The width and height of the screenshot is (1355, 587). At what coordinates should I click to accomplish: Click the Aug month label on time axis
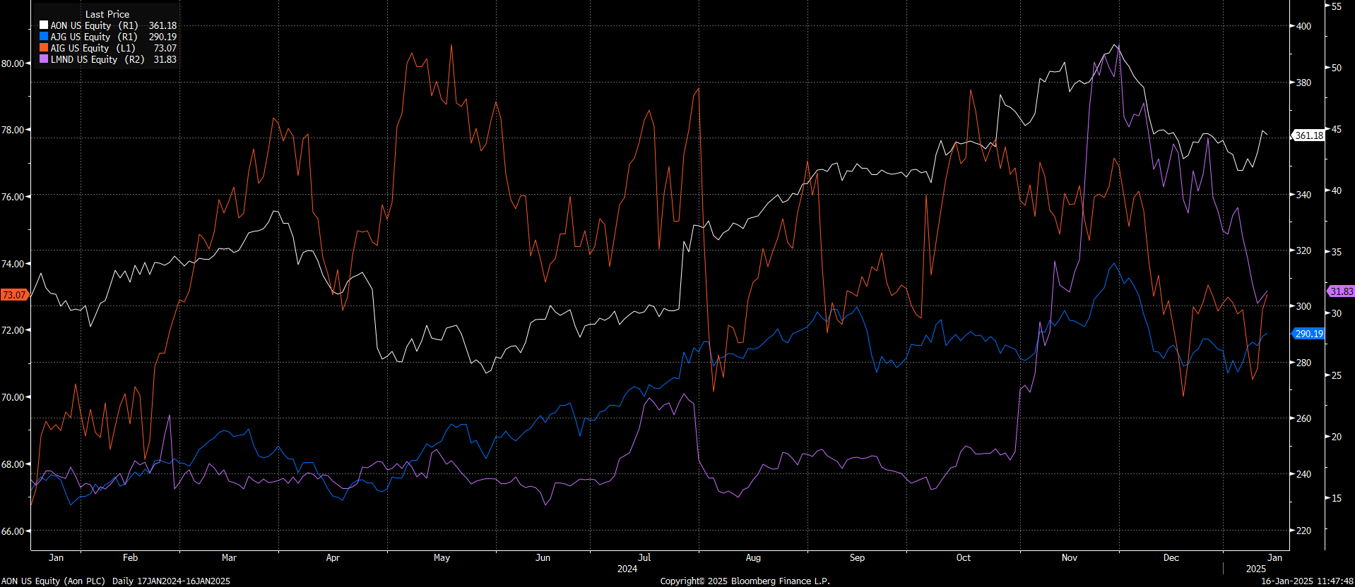point(753,557)
